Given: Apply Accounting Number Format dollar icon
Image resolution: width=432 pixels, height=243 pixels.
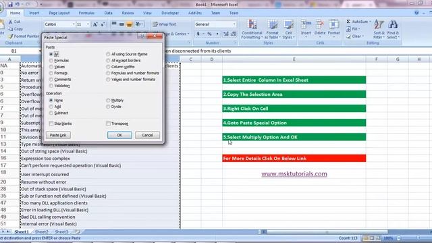Looking at the screenshot, I should tap(198, 34).
